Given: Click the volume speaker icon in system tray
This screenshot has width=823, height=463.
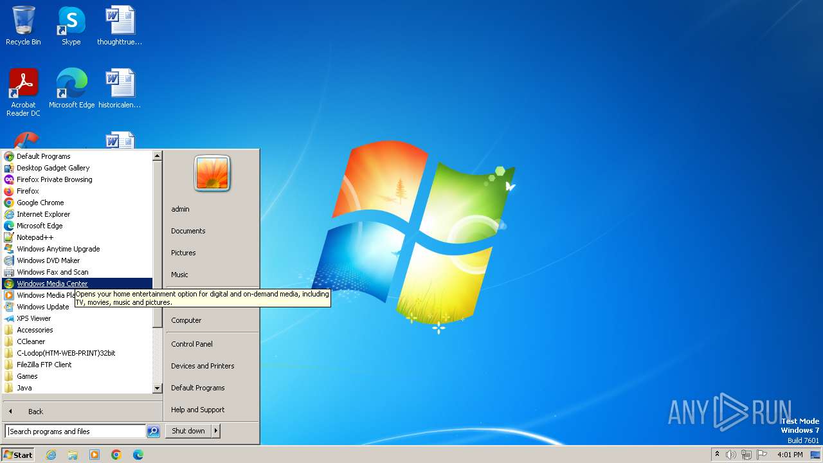Looking at the screenshot, I should (731, 455).
